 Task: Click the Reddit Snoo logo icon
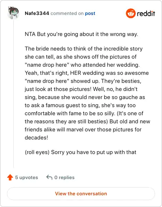pos(130,13)
